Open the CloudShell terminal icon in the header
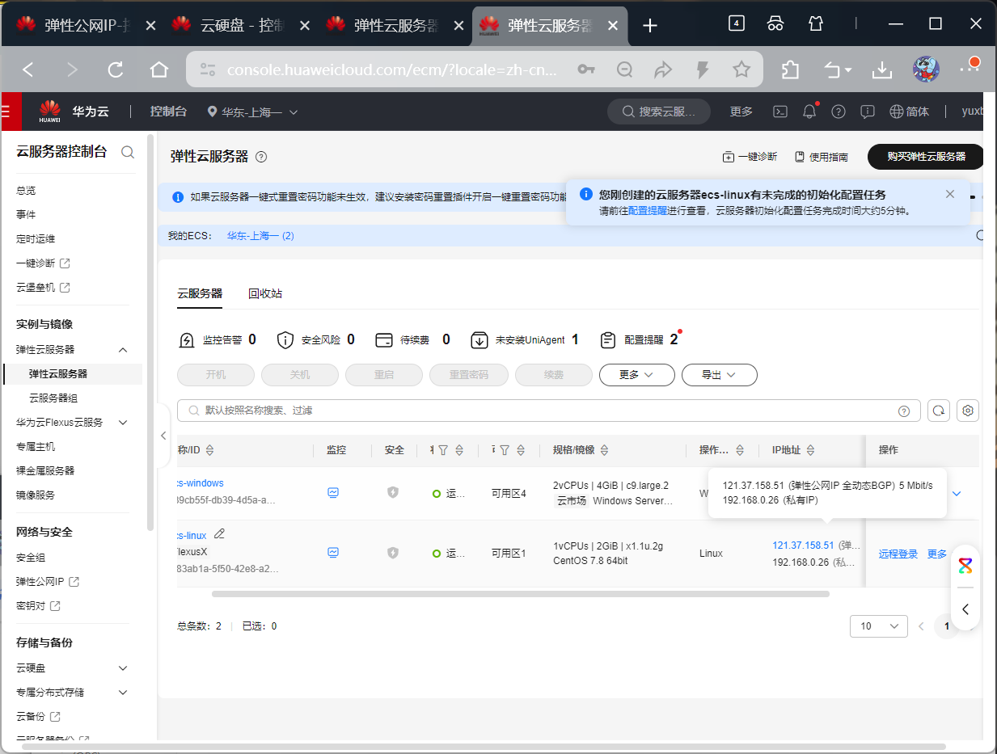997x754 pixels. 780,112
